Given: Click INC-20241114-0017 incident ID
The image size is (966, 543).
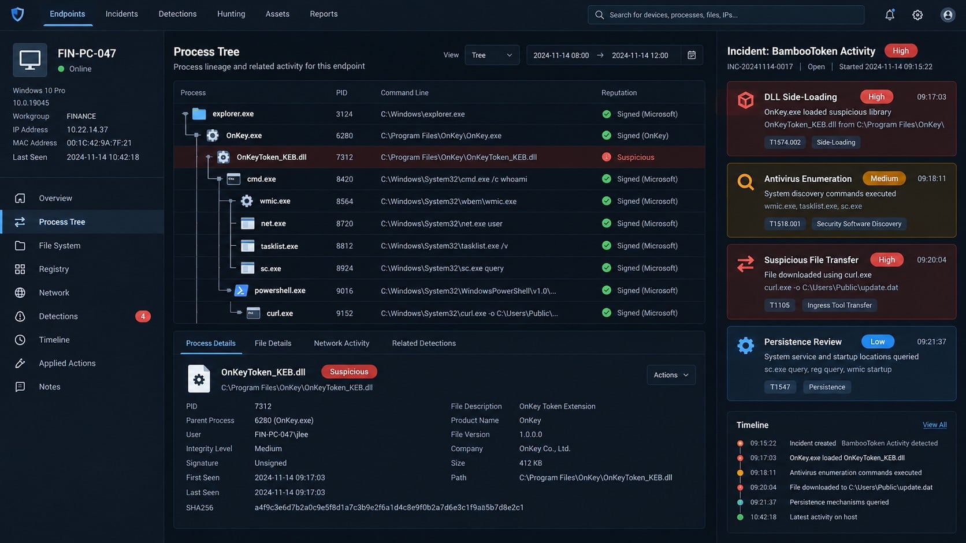Looking at the screenshot, I should pyautogui.click(x=760, y=67).
